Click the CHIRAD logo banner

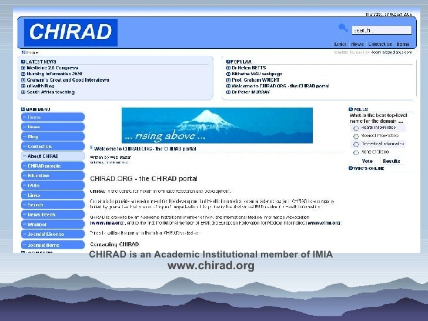click(71, 32)
